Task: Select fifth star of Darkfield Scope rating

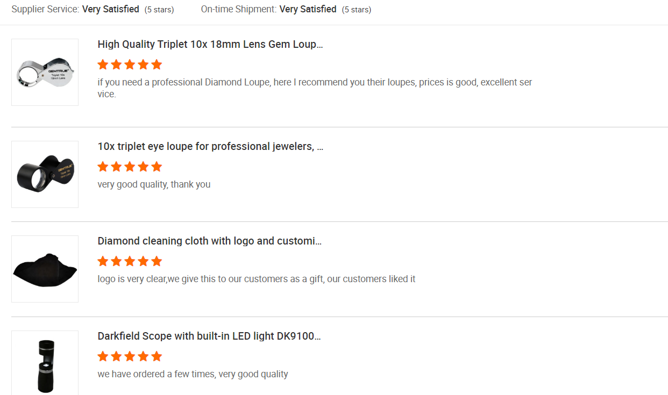Action: click(x=157, y=357)
